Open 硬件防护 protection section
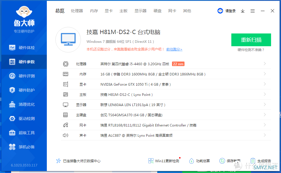 click(x=24, y=90)
